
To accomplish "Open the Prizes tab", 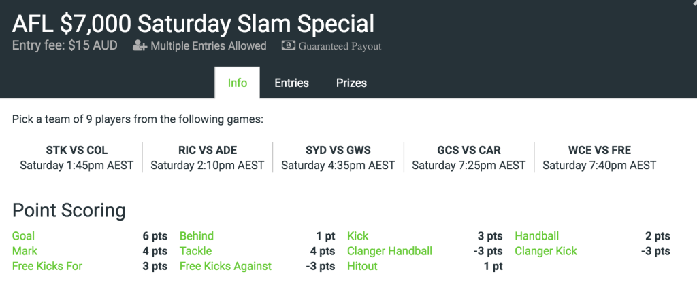I will coord(351,83).
